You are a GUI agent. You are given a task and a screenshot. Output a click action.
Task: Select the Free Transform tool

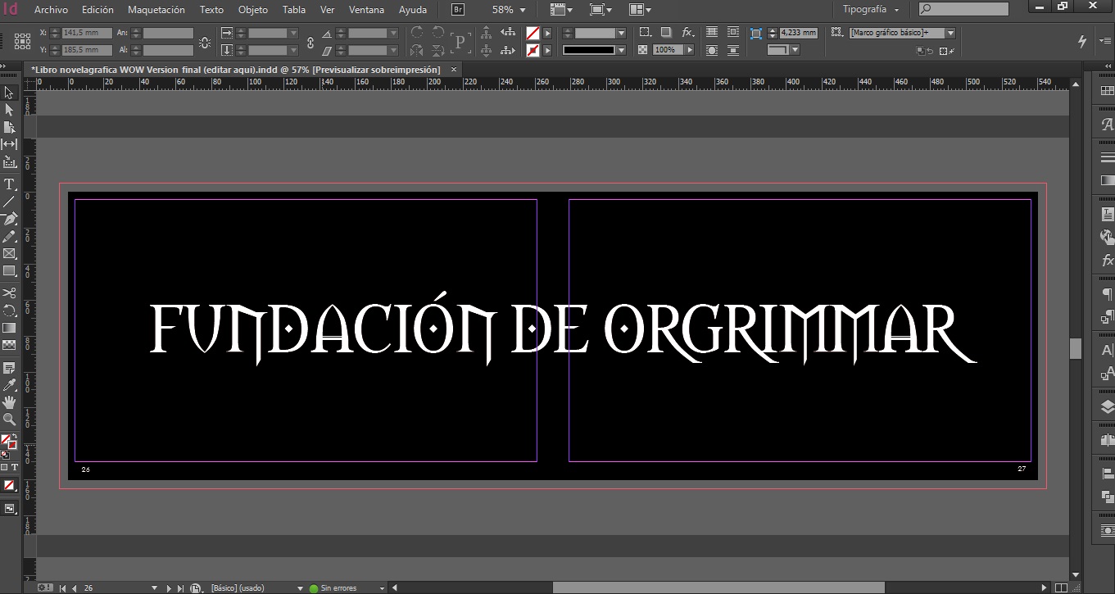point(10,311)
